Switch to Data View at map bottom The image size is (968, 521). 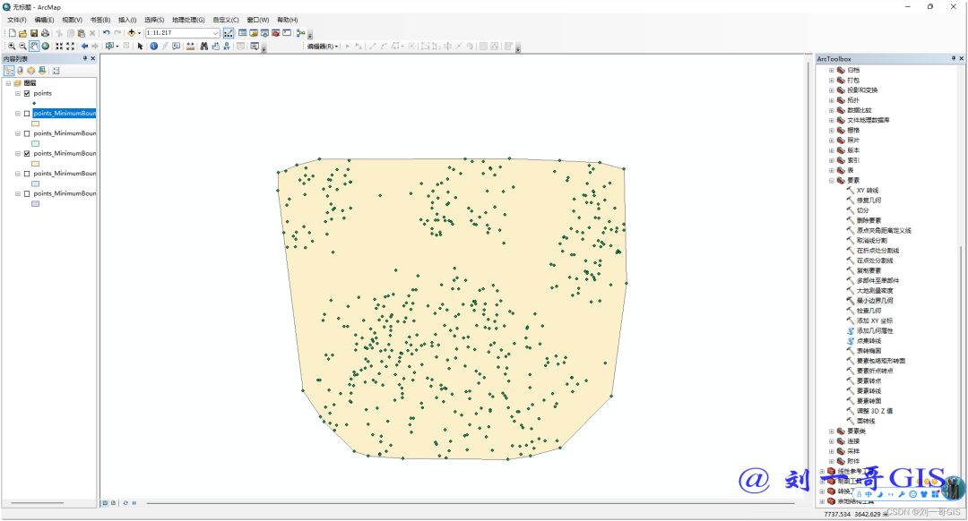(105, 503)
